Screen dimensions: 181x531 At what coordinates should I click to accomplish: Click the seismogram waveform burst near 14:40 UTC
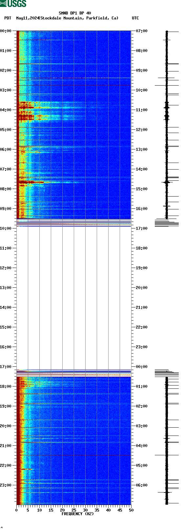tap(167, 182)
